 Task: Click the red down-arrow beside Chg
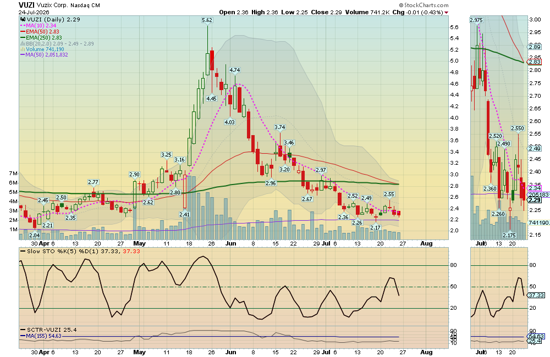[x=446, y=13]
